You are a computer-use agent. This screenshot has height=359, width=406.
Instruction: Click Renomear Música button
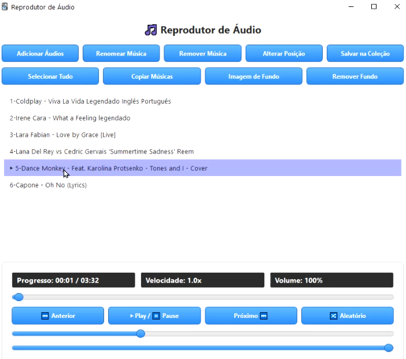click(x=122, y=53)
